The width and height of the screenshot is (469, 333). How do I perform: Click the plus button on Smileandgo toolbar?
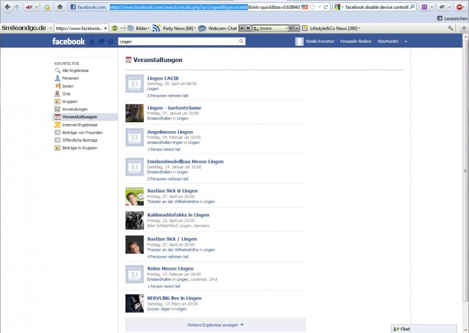pyautogui.click(x=464, y=28)
